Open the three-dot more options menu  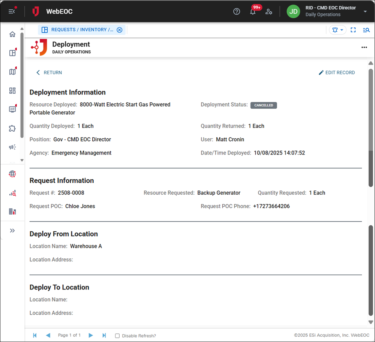tap(364, 47)
